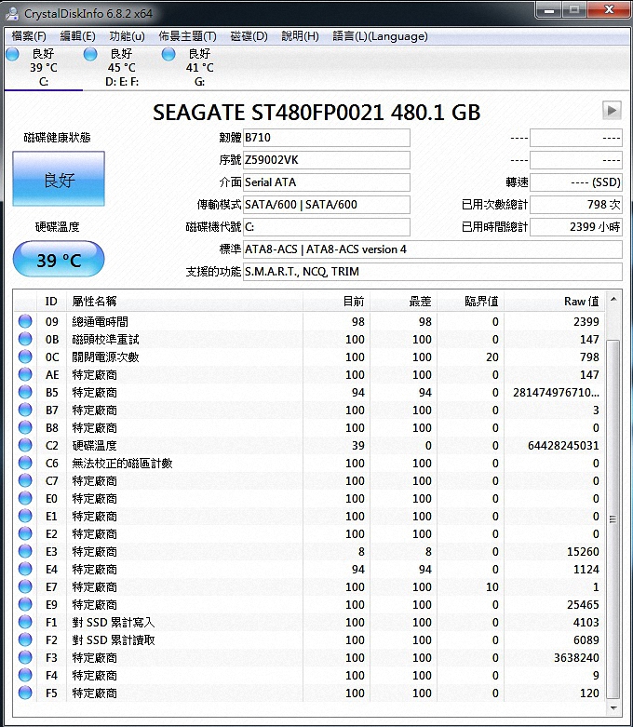Viewport: 633px width, 727px height.
Task: Click status icon of attribute 0B 磁頭校準重試
Action: [25, 339]
